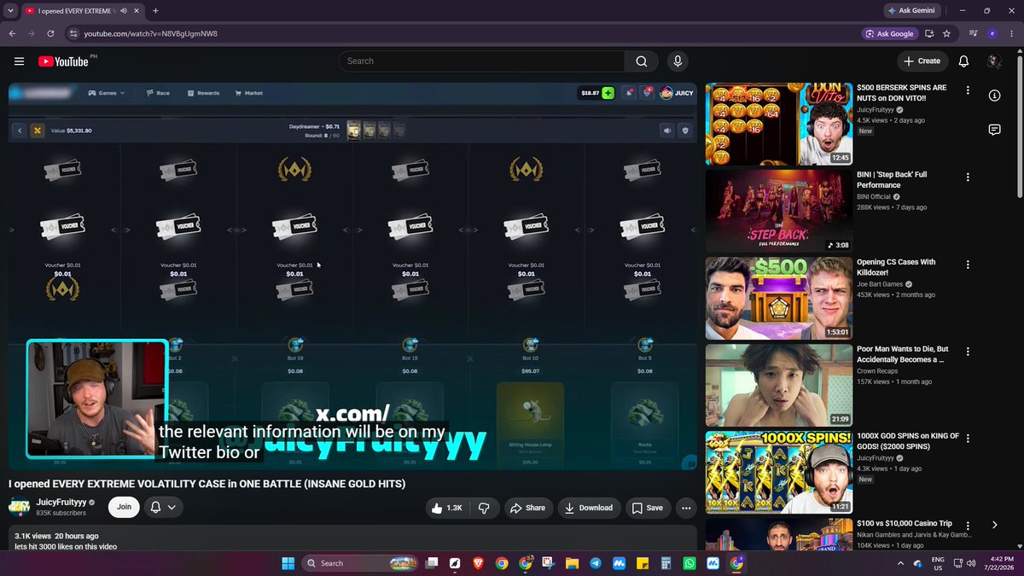Viewport: 1024px width, 576px height.
Task: Click the Windows taskbar search box
Action: coord(361,563)
